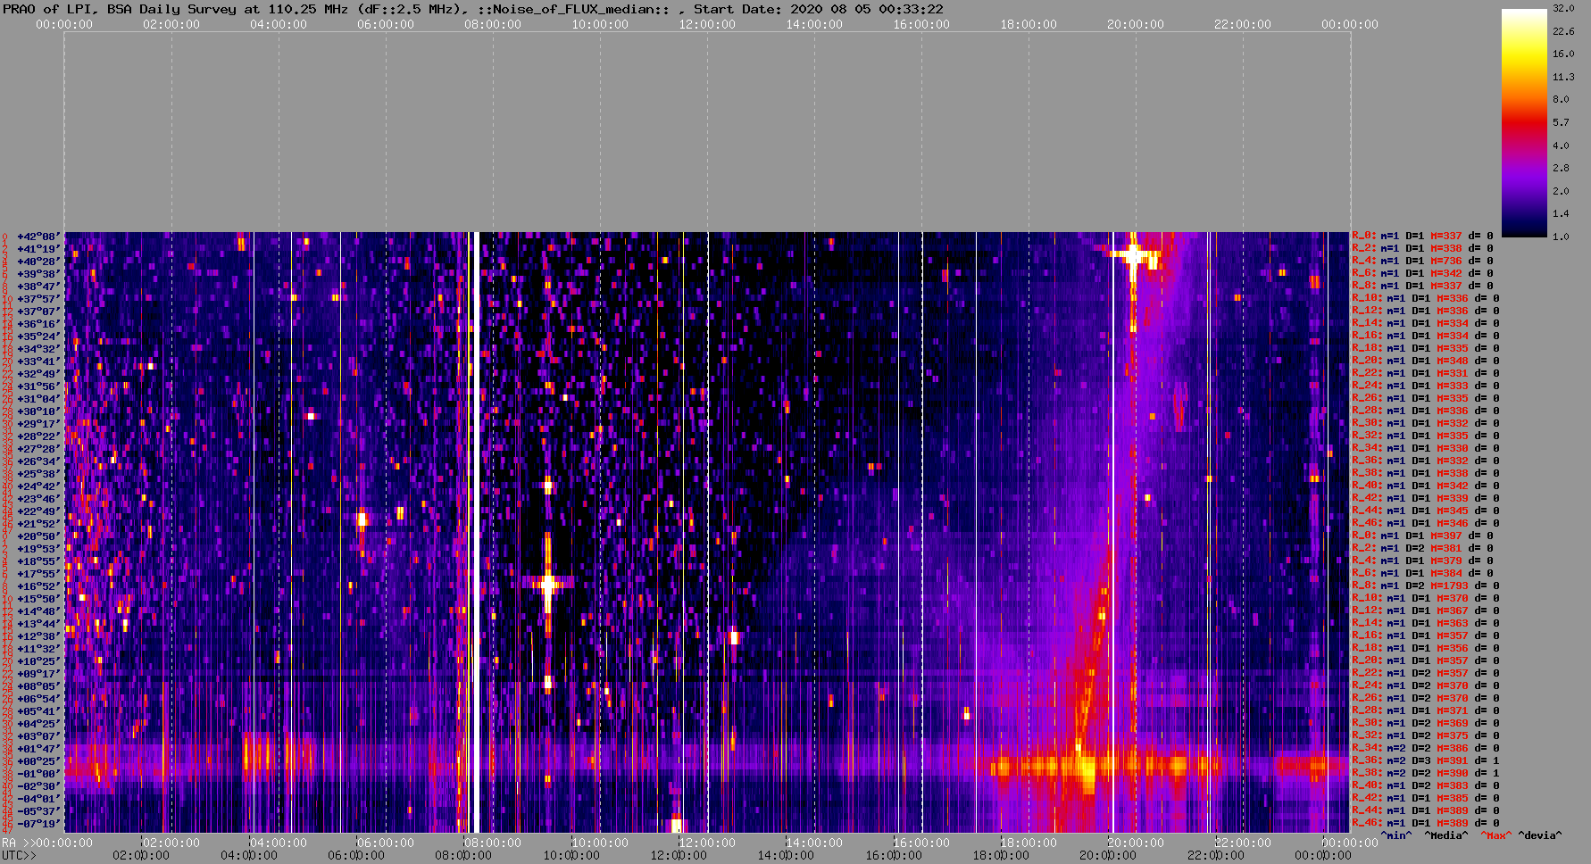Click the statistics row 'R_0: m=1 D=1 M=397'
Image resolution: width=1591 pixels, height=864 pixels.
click(1422, 536)
